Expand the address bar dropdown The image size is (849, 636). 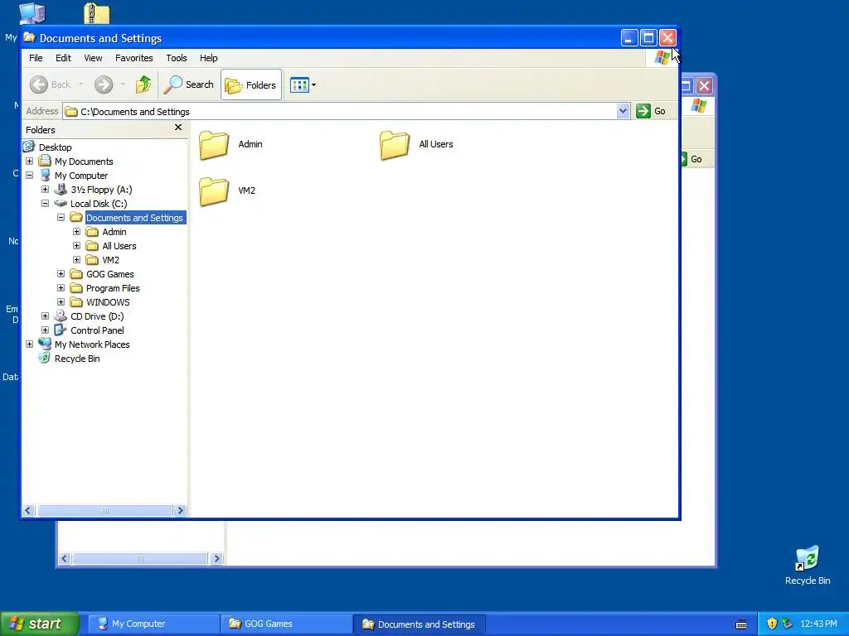pyautogui.click(x=623, y=111)
